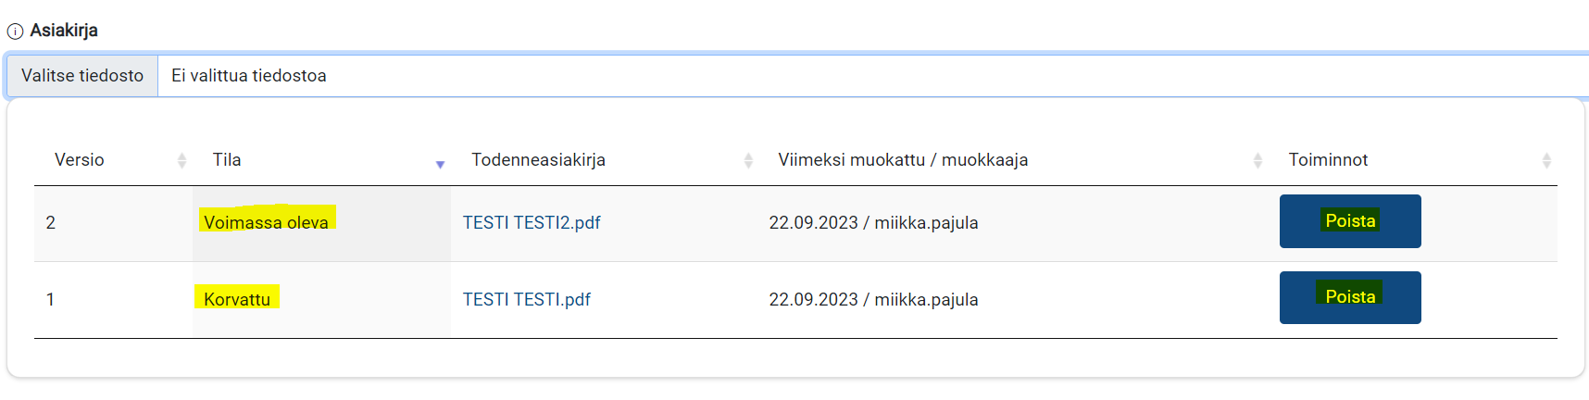Sort by Toiminnot column arrows

click(1546, 161)
